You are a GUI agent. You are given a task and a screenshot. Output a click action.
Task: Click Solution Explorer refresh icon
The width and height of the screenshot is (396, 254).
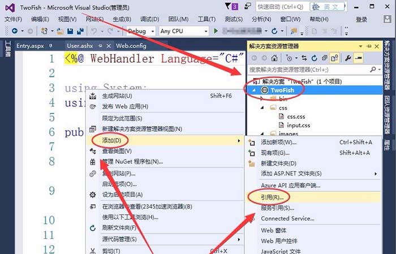pyautogui.click(x=314, y=58)
